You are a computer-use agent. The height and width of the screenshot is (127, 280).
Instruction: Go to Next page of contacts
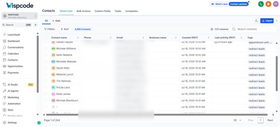tap(270, 120)
